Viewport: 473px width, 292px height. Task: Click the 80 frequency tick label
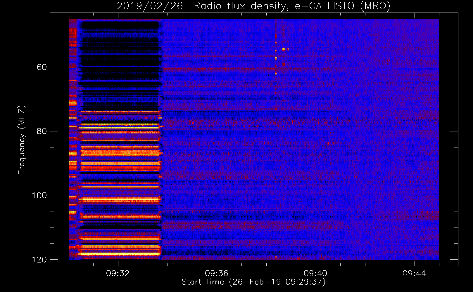(42, 131)
